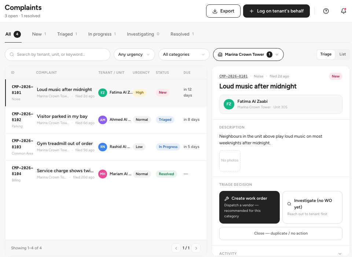Click the Triaged status badge
Screen dimensions: 352x257
coord(165,120)
